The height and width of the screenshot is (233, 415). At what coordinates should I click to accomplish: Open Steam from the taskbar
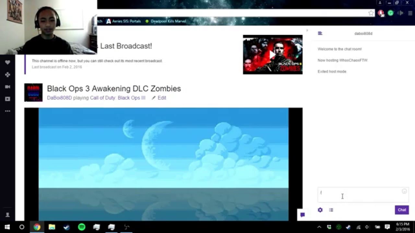67,227
